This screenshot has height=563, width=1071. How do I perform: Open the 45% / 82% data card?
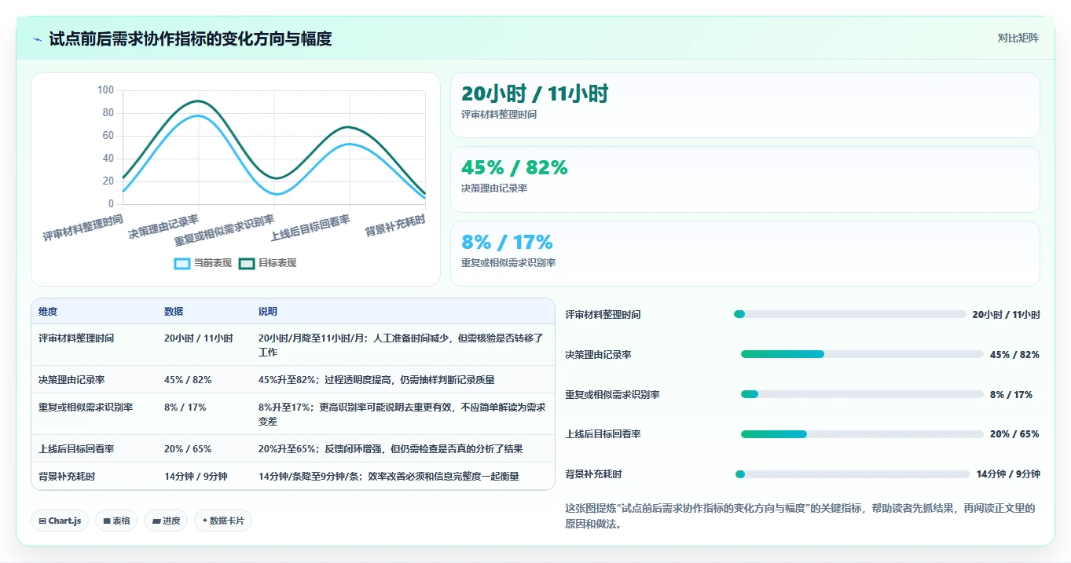pyautogui.click(x=745, y=179)
